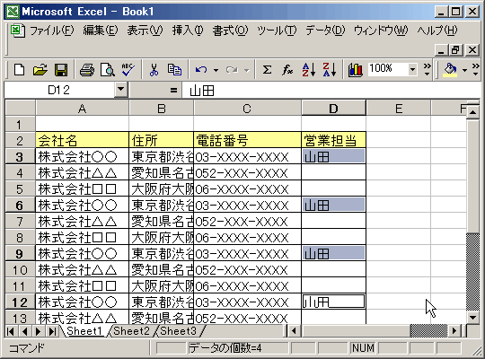Open the データ(D) menu
Image resolution: width=485 pixels, height=359 pixels.
(x=325, y=31)
